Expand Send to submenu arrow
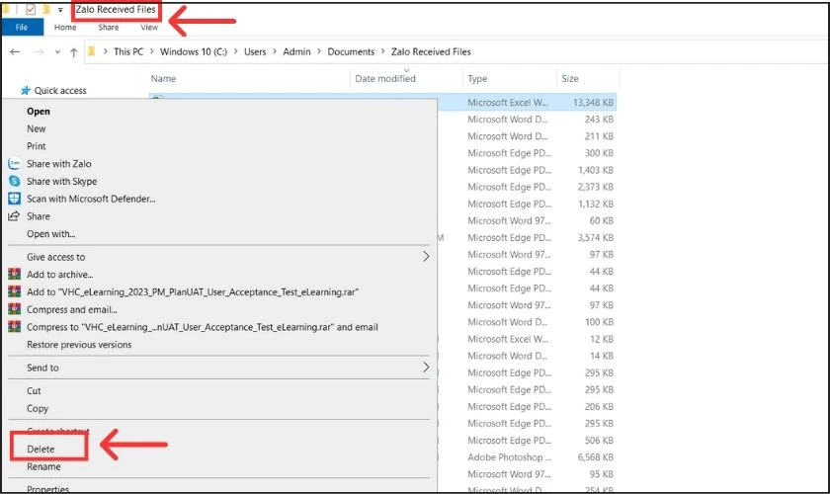The image size is (830, 494). [426, 368]
